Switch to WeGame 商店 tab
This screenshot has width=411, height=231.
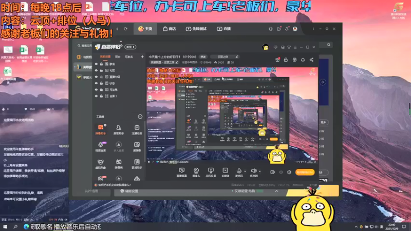click(170, 29)
